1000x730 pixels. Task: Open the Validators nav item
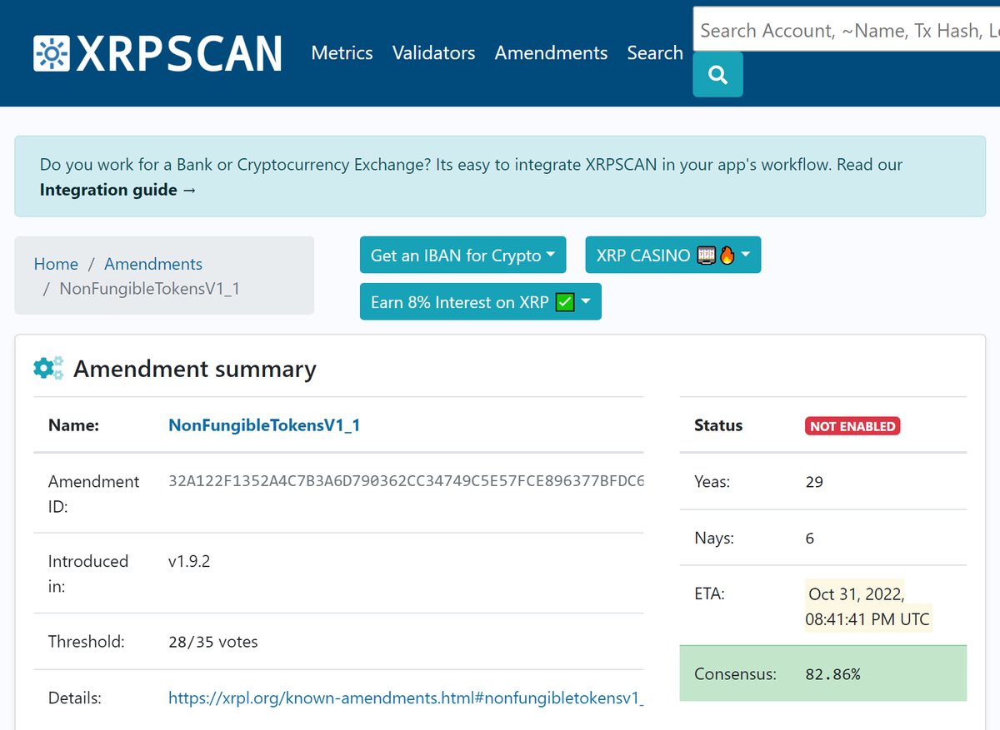pos(433,52)
